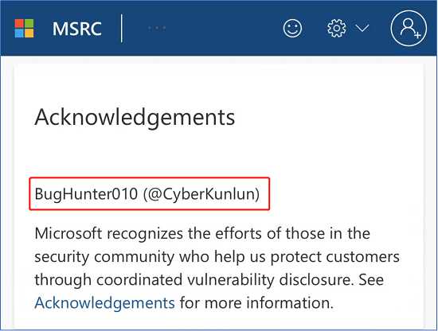Viewport: 438px width, 331px height.
Task: Open the ellipsis overflow menu in header
Action: (x=157, y=28)
